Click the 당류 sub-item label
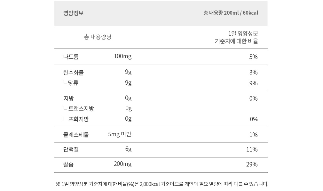Viewport: 323px width, 191px height. (73, 83)
